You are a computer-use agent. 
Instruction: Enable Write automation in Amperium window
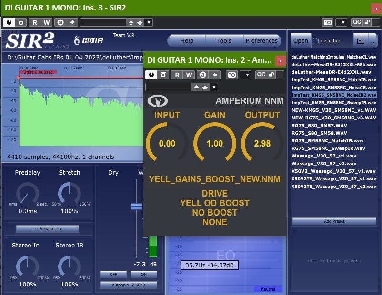189,75
